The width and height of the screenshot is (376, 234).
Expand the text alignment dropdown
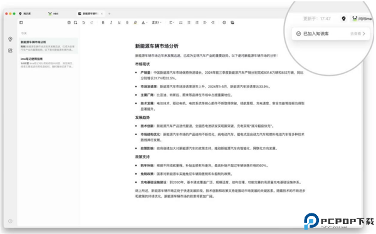tap(172, 23)
